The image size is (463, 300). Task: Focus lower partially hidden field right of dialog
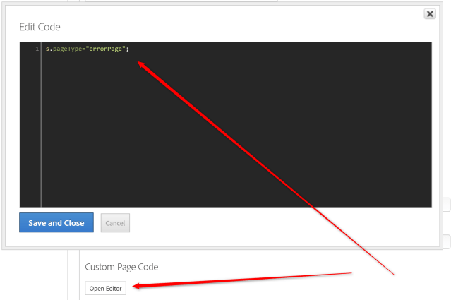pos(447,241)
